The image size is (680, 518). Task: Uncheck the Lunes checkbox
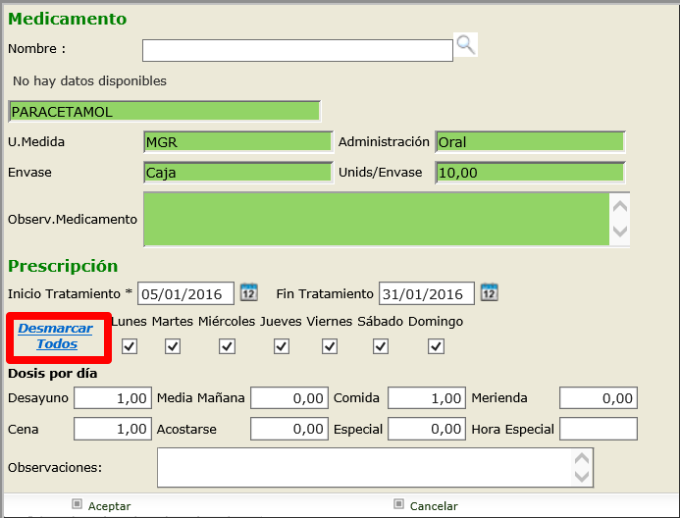pyautogui.click(x=130, y=345)
